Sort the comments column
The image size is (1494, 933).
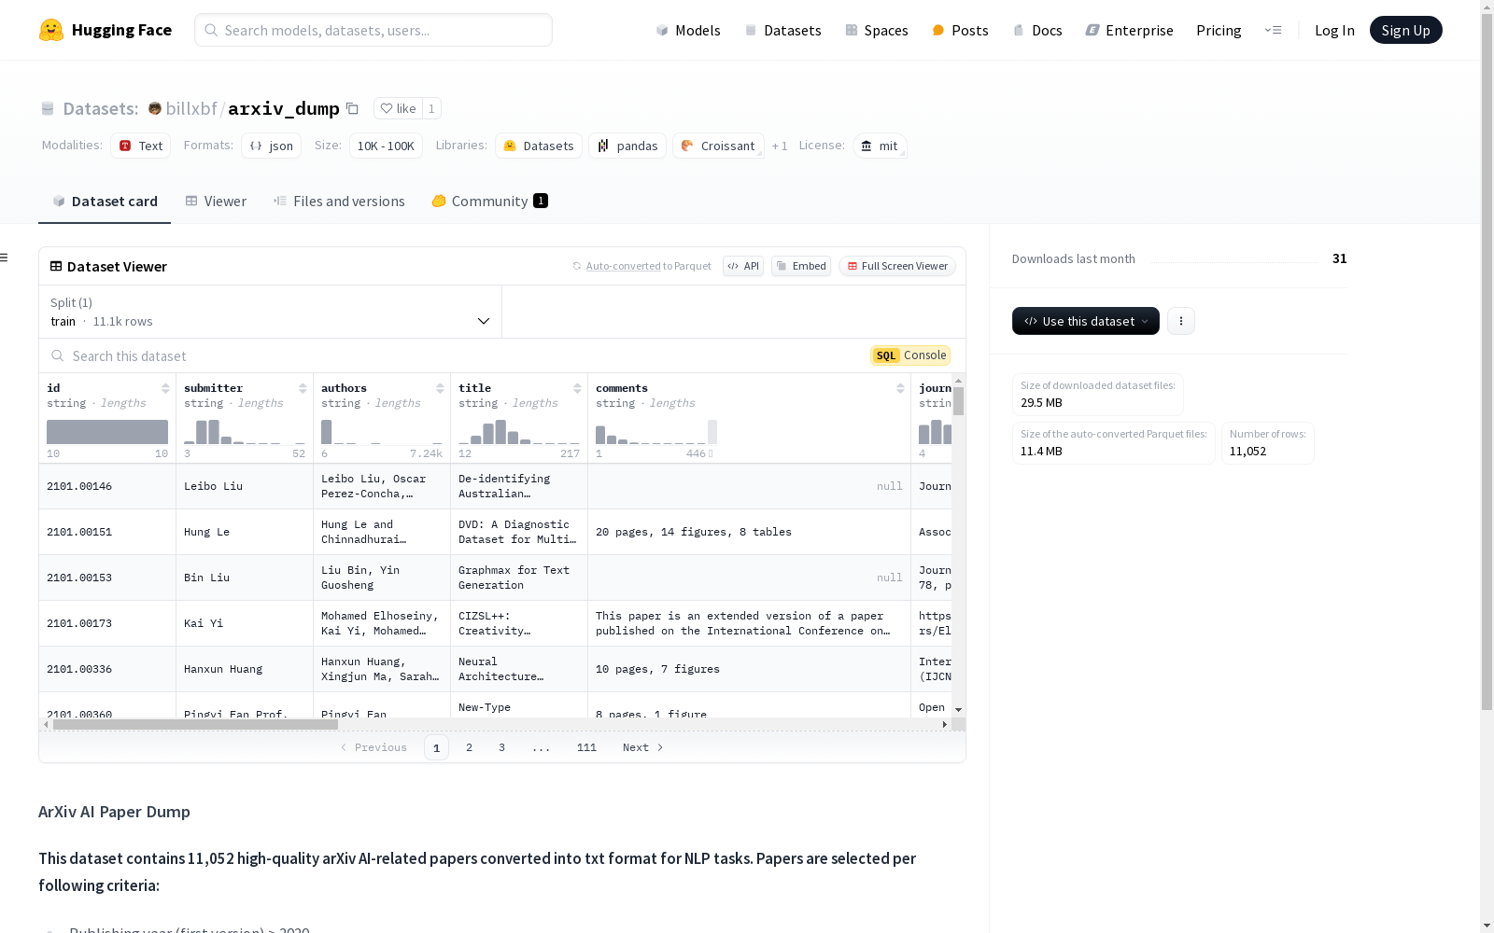click(x=900, y=388)
